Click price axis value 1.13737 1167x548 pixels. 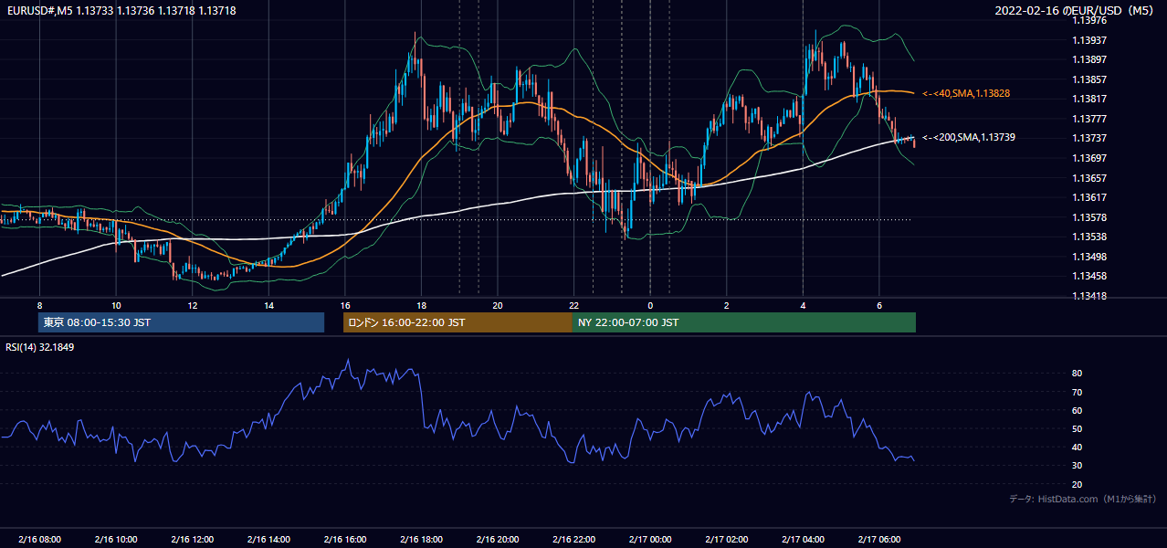pos(1088,138)
